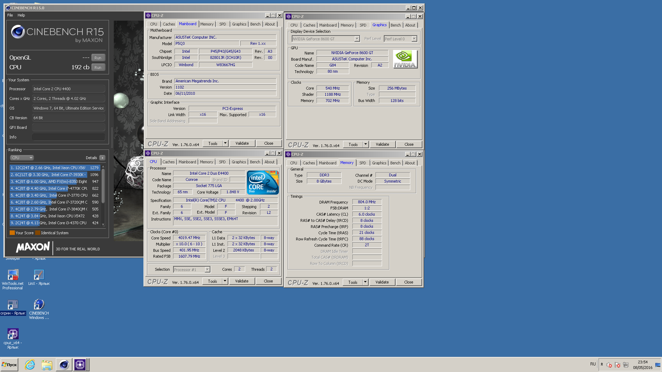Click the Info input field
Screen dimensions: 662x372
coord(69,137)
